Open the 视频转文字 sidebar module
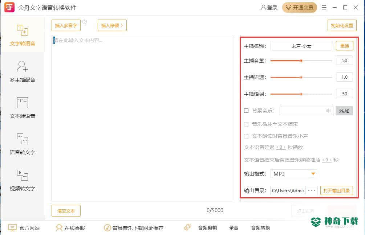This screenshot has height=235, width=365. 23,180
